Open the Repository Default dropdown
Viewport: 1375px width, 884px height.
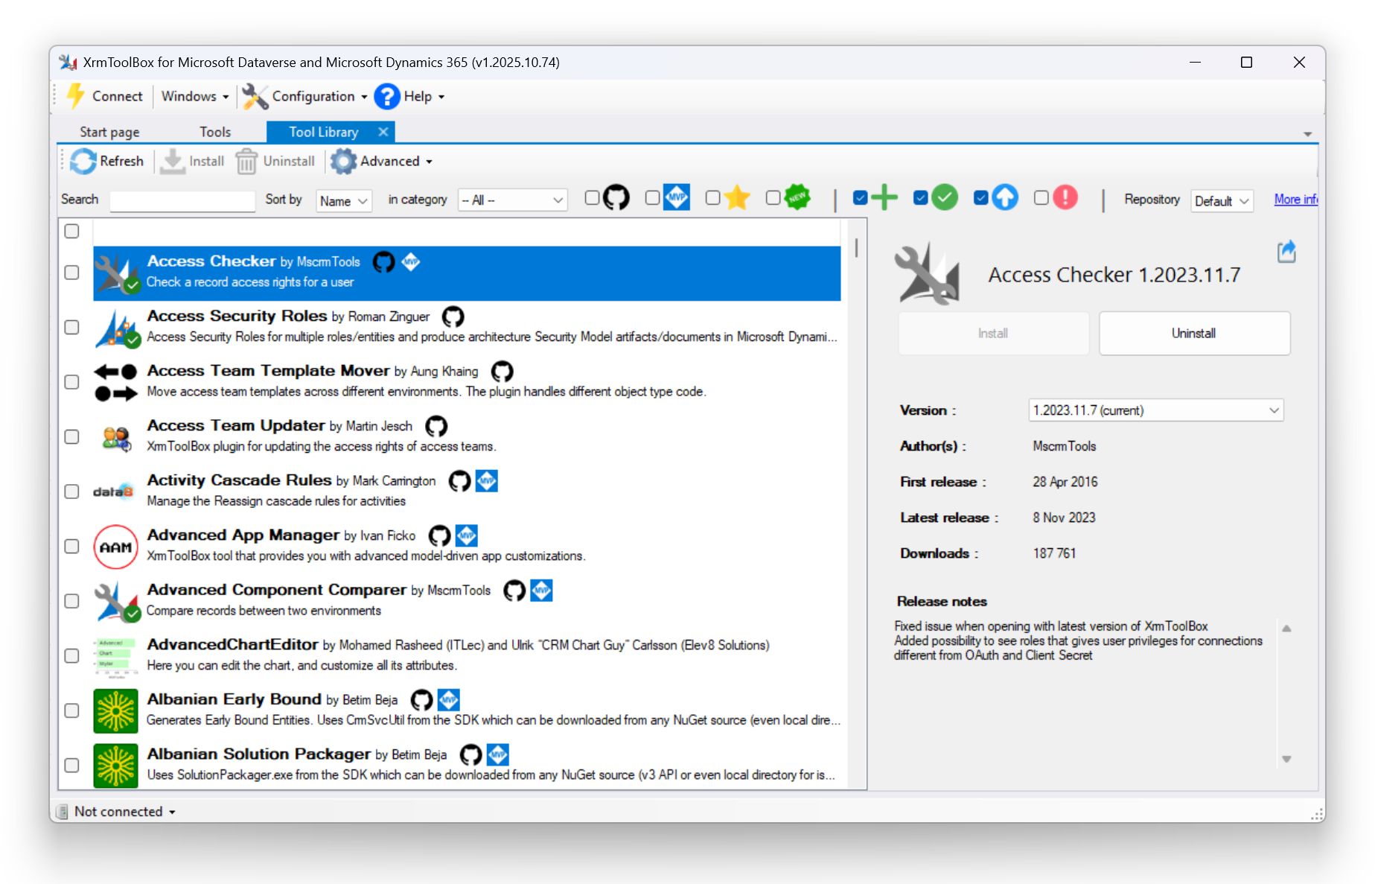1222,200
